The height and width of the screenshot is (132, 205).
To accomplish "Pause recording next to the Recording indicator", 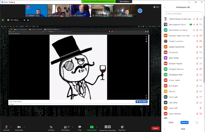I will point(24,20).
